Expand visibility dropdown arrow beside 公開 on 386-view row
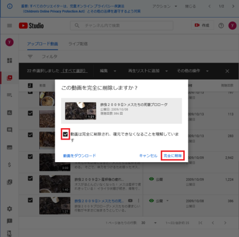Image resolution: width=239 pixels, height=237 pixels. pyautogui.click(x=167, y=201)
